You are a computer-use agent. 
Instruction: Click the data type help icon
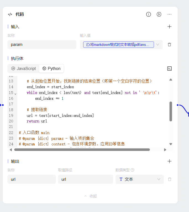[132, 170]
